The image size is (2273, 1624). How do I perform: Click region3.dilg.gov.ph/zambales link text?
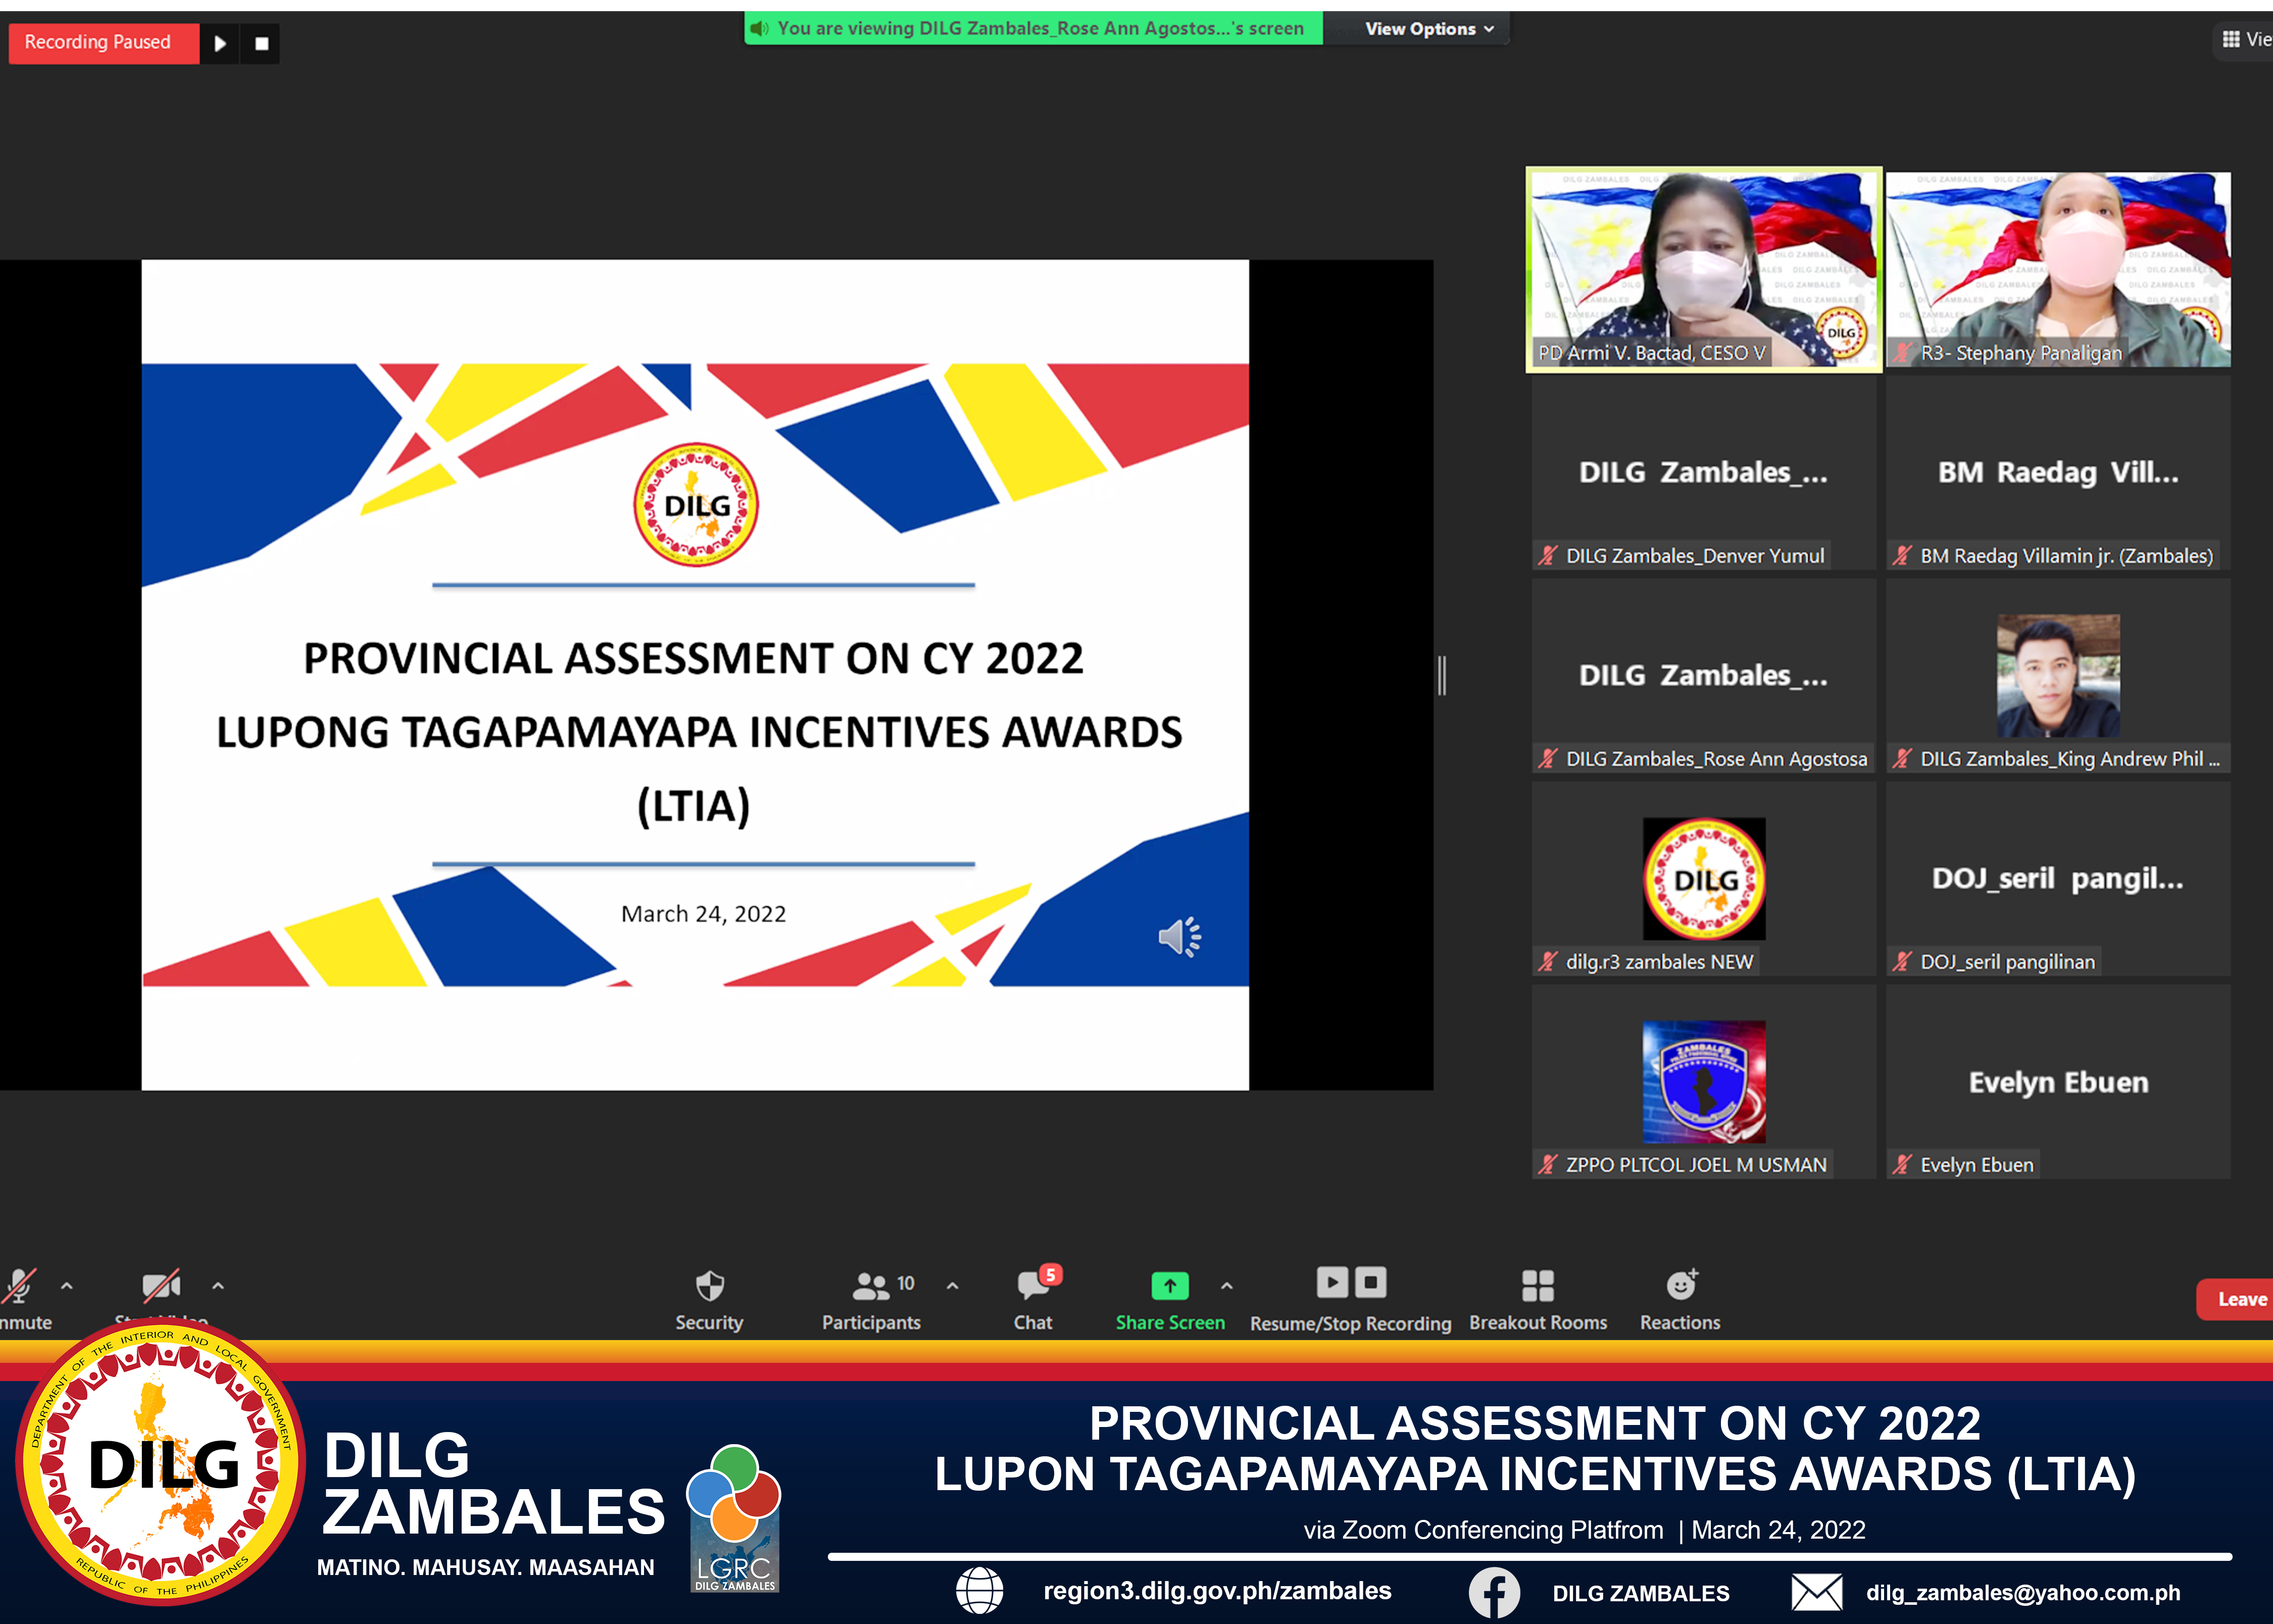[1217, 1590]
